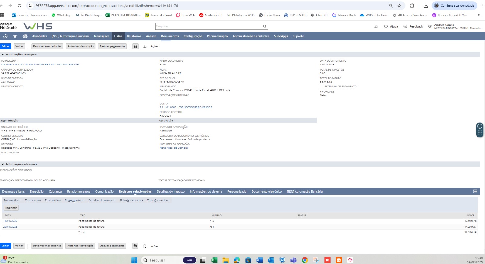The image size is (485, 264).
Task: Click the Recent Records clock icon
Action: tap(5, 36)
